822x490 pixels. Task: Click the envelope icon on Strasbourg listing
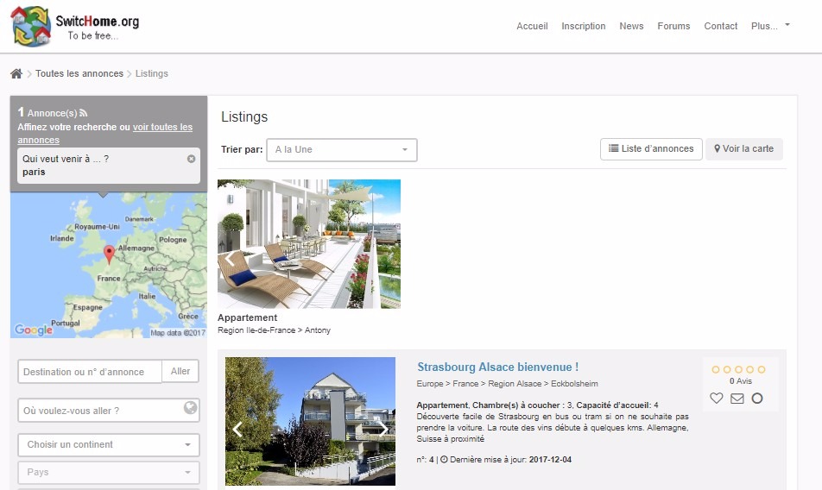737,399
